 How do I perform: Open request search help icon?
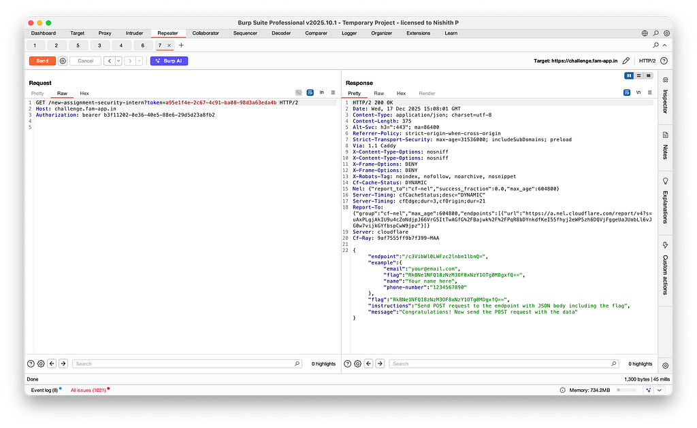click(x=31, y=363)
